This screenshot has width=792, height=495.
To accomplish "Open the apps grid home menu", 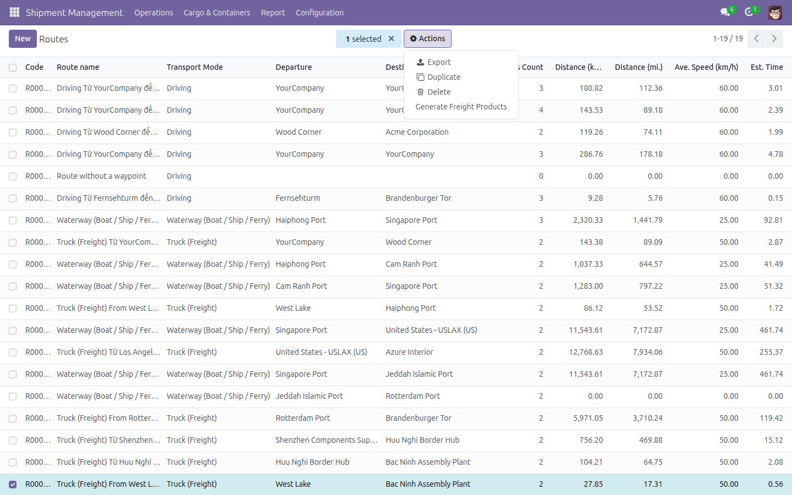I will [x=14, y=12].
